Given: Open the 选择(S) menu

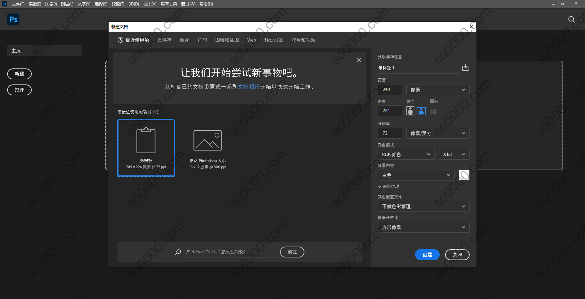Looking at the screenshot, I should click(x=101, y=4).
